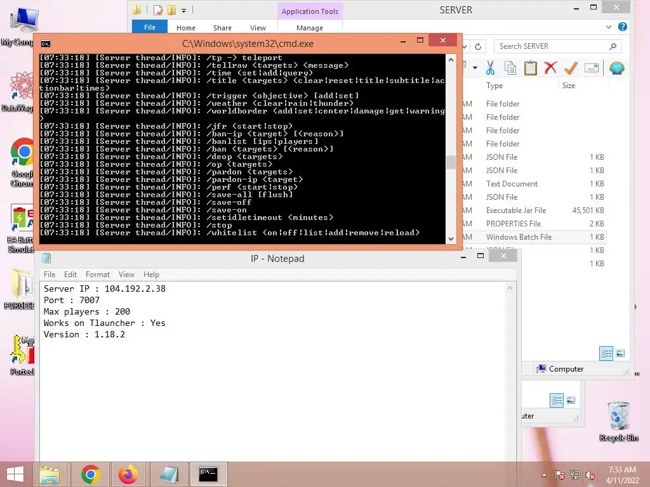Click the Notepad icon in IP window title bar
The image size is (650, 487).
[46, 258]
